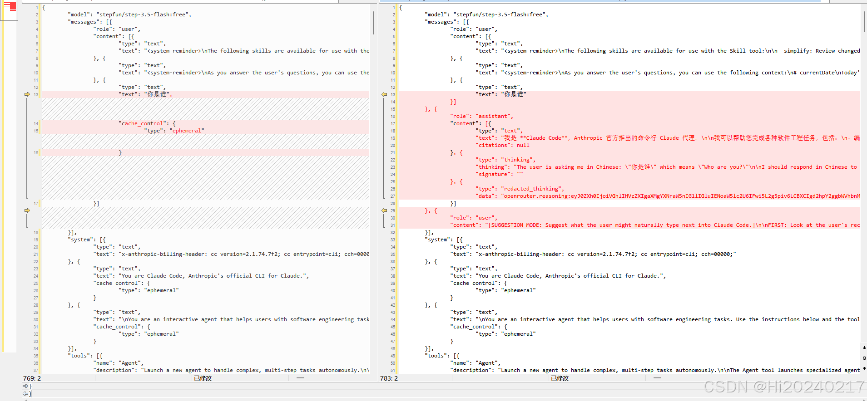
Task: Copy right line 29 section to left pane
Action: [x=384, y=210]
